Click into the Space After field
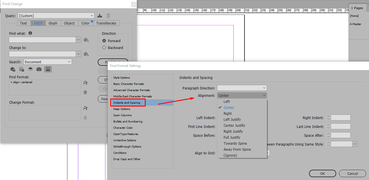 (340, 135)
